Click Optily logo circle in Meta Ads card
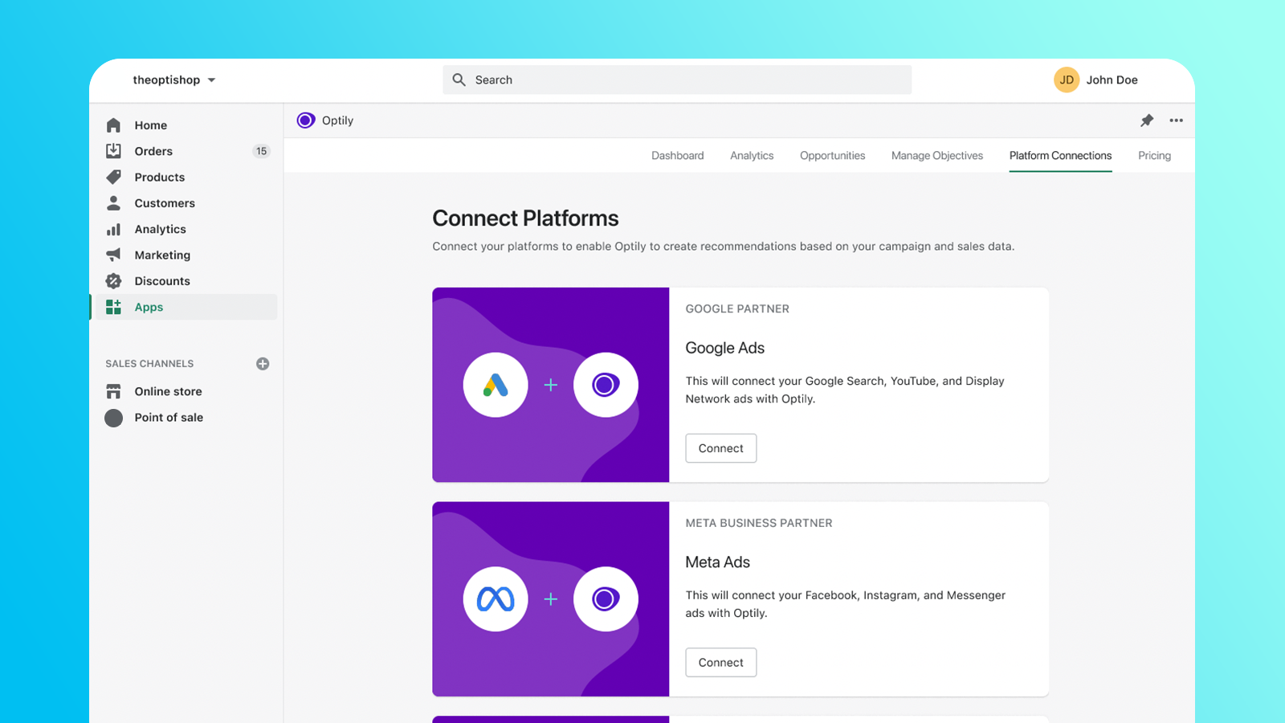 coord(606,599)
